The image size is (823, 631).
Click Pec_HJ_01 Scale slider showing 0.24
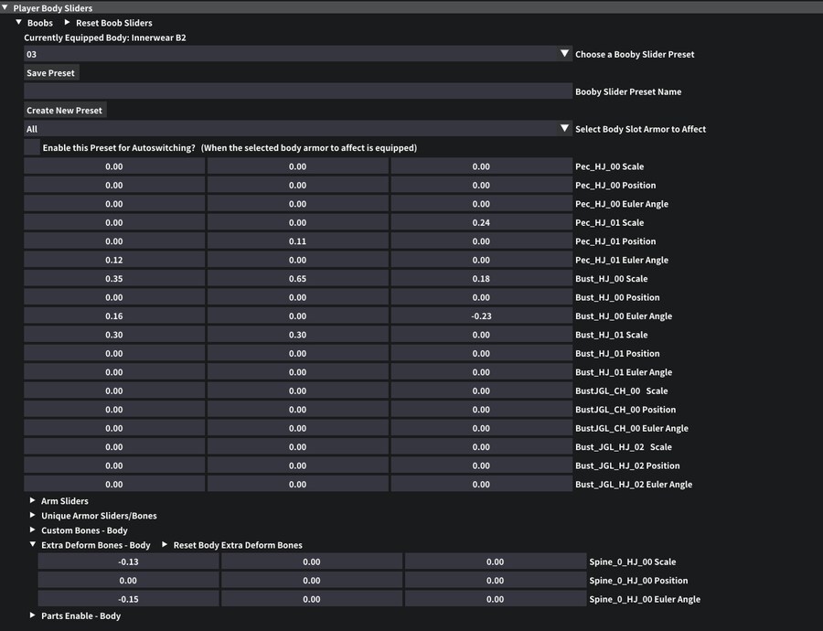click(481, 223)
